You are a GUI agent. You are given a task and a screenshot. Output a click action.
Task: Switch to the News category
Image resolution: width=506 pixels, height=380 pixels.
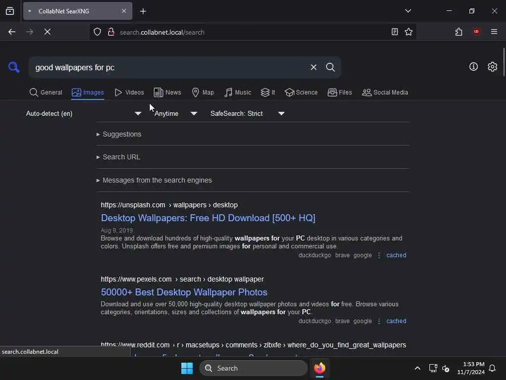click(x=168, y=93)
